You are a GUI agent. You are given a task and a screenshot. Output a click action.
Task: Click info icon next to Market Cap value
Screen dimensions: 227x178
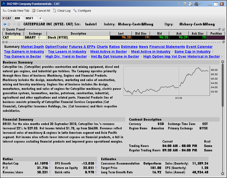(50, 163)
